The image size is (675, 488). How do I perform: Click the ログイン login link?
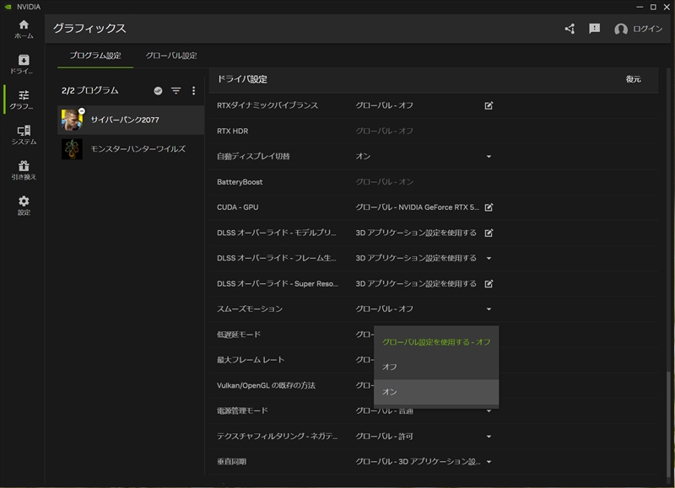(647, 29)
